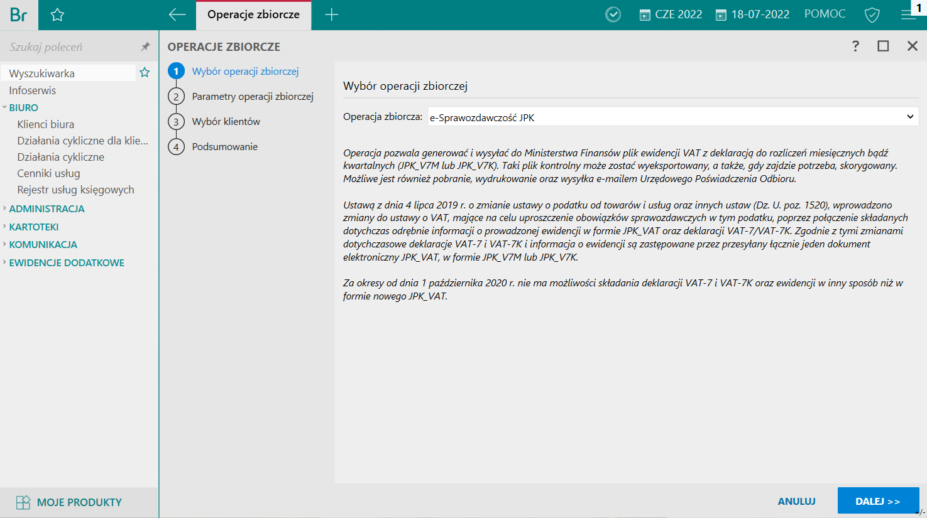Screen dimensions: 927x518
Task: Pin the command search panel
Action: [x=145, y=46]
